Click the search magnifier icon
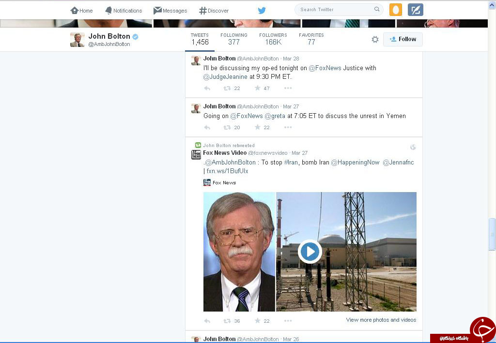496x343 pixels. coord(377,9)
